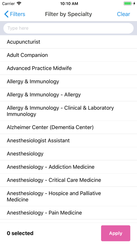Focus the Type here search field
The width and height of the screenshot is (137, 244).
click(68, 28)
